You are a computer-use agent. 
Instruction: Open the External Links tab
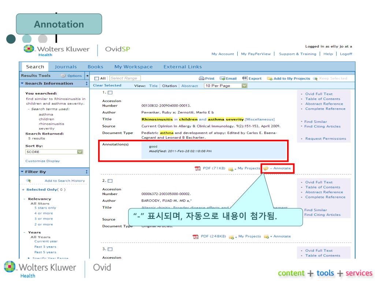[x=182, y=67]
